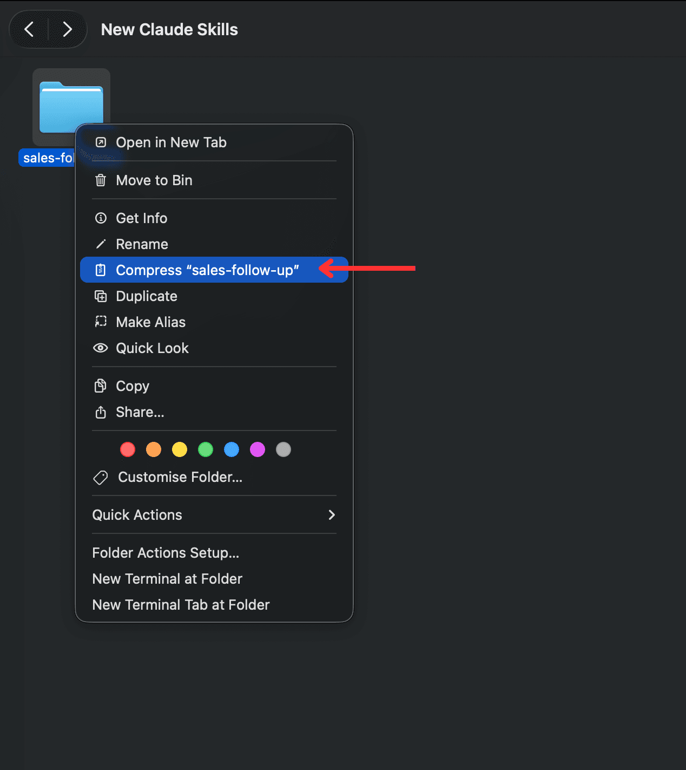The image size is (686, 770).
Task: Click the Rename pencil icon
Action: (101, 244)
